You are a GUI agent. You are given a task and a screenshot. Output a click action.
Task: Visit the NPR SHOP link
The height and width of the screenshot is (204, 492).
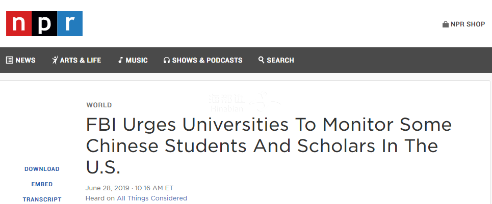pos(468,24)
